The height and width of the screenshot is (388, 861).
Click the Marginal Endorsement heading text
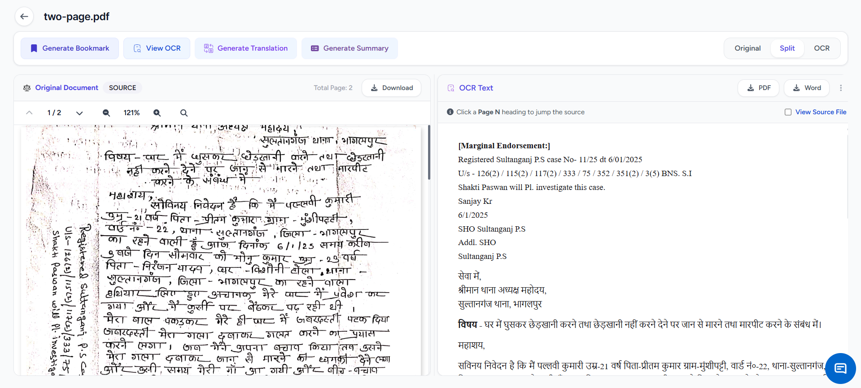(x=504, y=146)
